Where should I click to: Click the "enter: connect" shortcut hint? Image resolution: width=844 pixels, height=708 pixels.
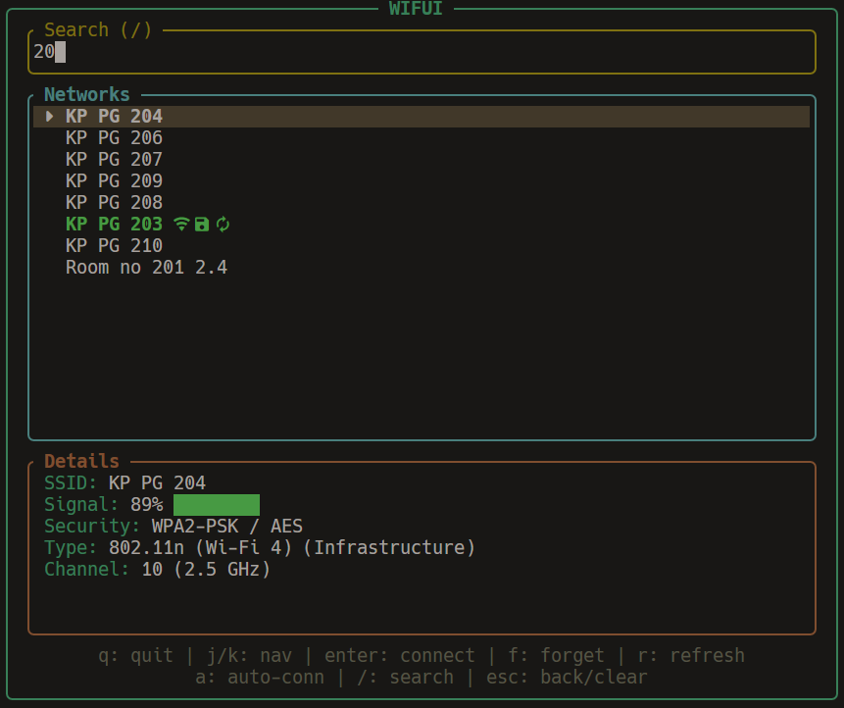pyautogui.click(x=399, y=655)
